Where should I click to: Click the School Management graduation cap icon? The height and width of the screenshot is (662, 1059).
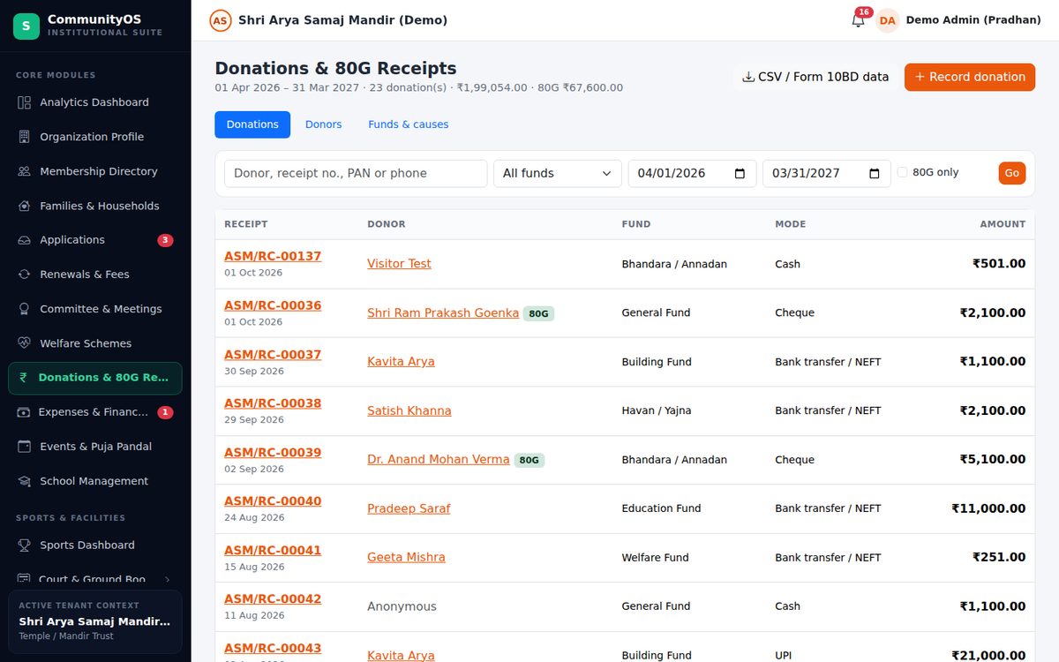click(x=25, y=481)
